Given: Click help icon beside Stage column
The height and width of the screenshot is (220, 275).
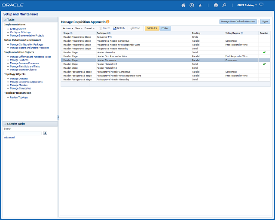Looking at the screenshot, I should click(71, 33).
